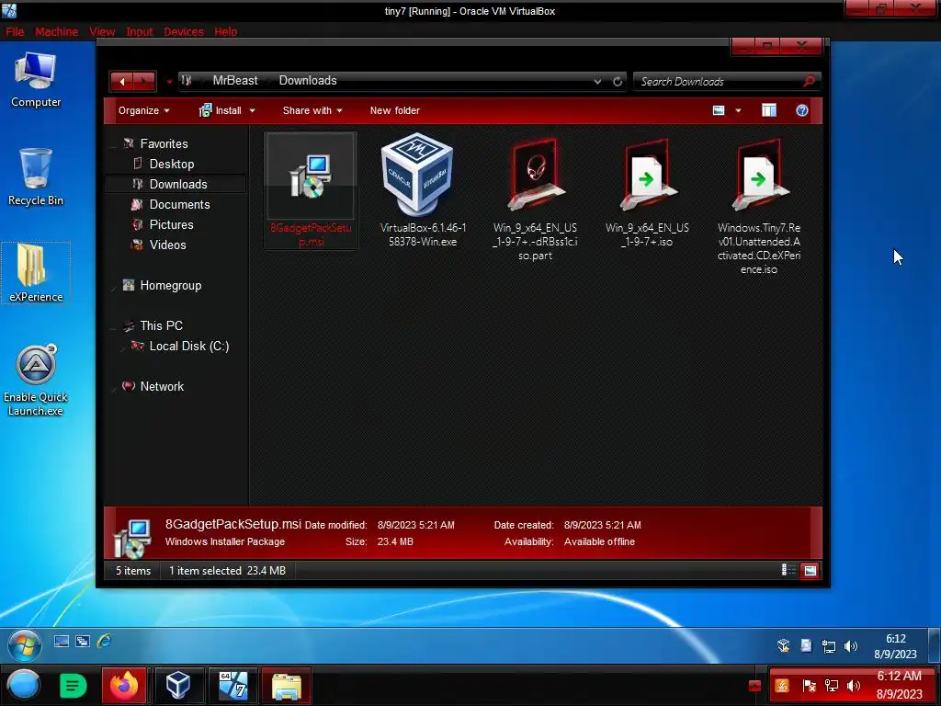Screen dimensions: 941x706
Task: Expand the This PC tree node
Action: tap(113, 326)
